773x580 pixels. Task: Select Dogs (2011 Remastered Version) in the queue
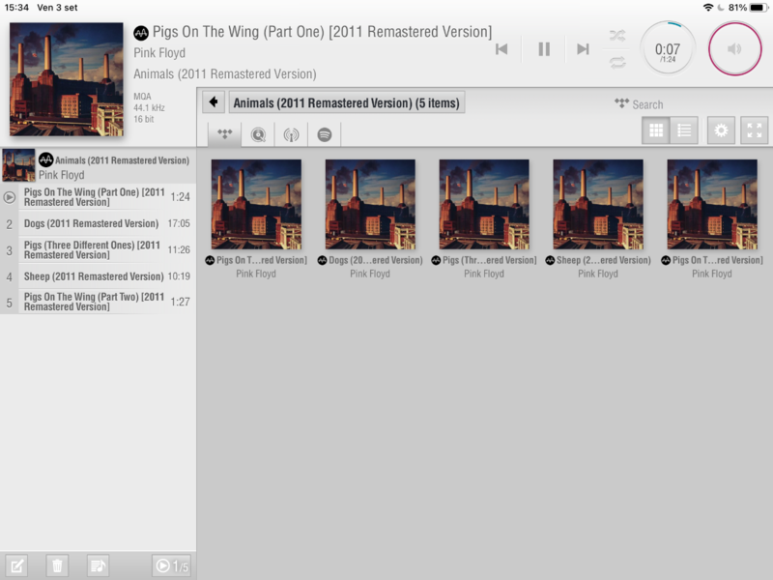tap(91, 223)
